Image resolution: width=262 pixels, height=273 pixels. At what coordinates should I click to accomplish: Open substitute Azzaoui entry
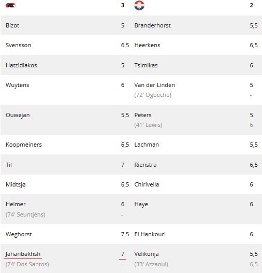pos(151,264)
